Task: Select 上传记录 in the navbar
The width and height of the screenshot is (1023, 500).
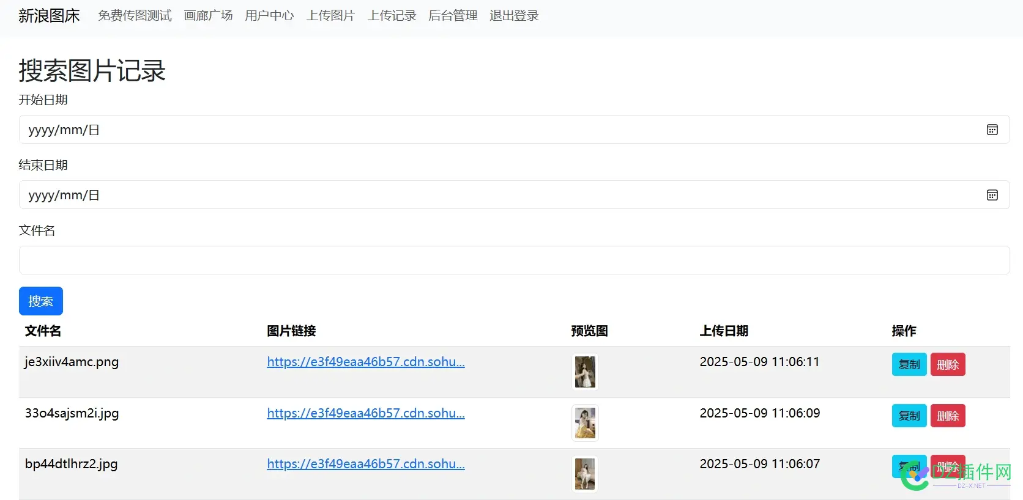Action: coord(392,16)
